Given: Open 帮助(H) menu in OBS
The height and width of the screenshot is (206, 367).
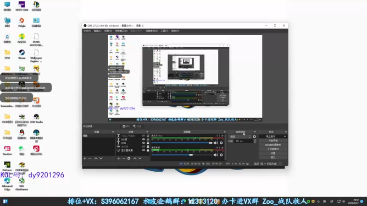Looking at the screenshot, I should click(x=175, y=31).
